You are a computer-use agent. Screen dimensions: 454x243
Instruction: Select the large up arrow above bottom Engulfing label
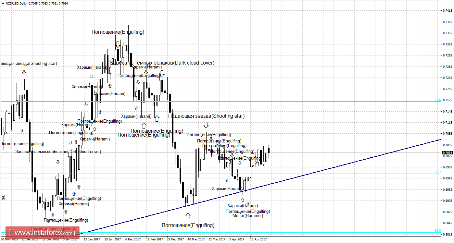coord(188,216)
